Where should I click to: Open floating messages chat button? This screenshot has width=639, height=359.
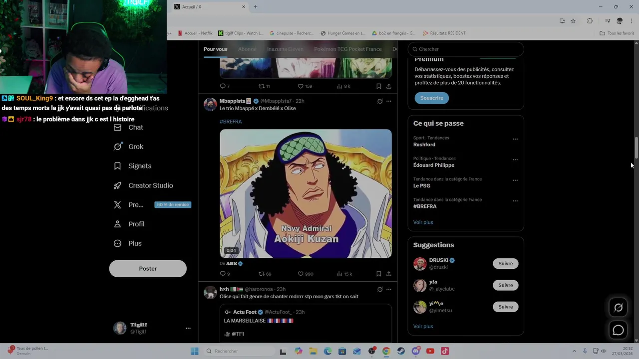pos(618,330)
